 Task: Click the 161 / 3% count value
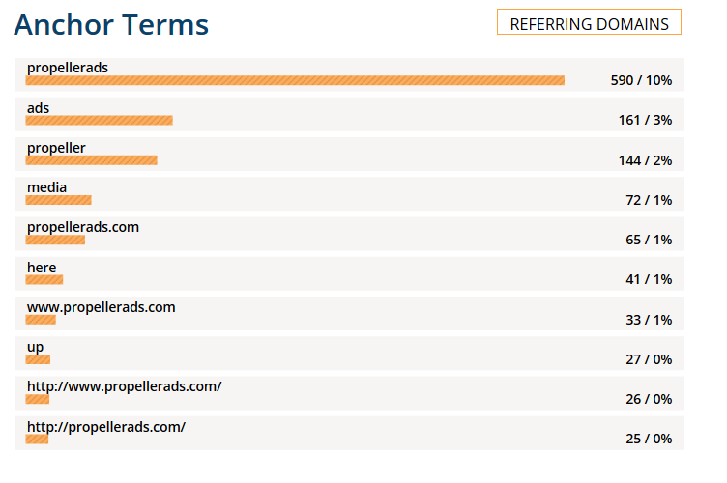pos(645,121)
